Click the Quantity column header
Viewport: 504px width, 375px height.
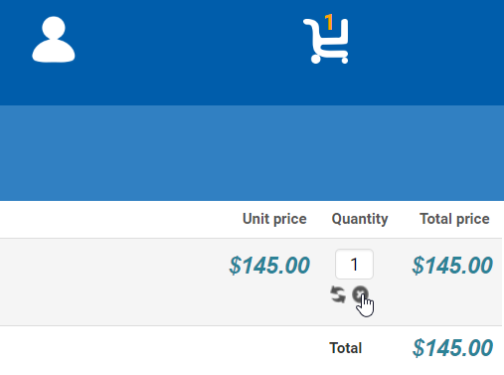tap(360, 219)
